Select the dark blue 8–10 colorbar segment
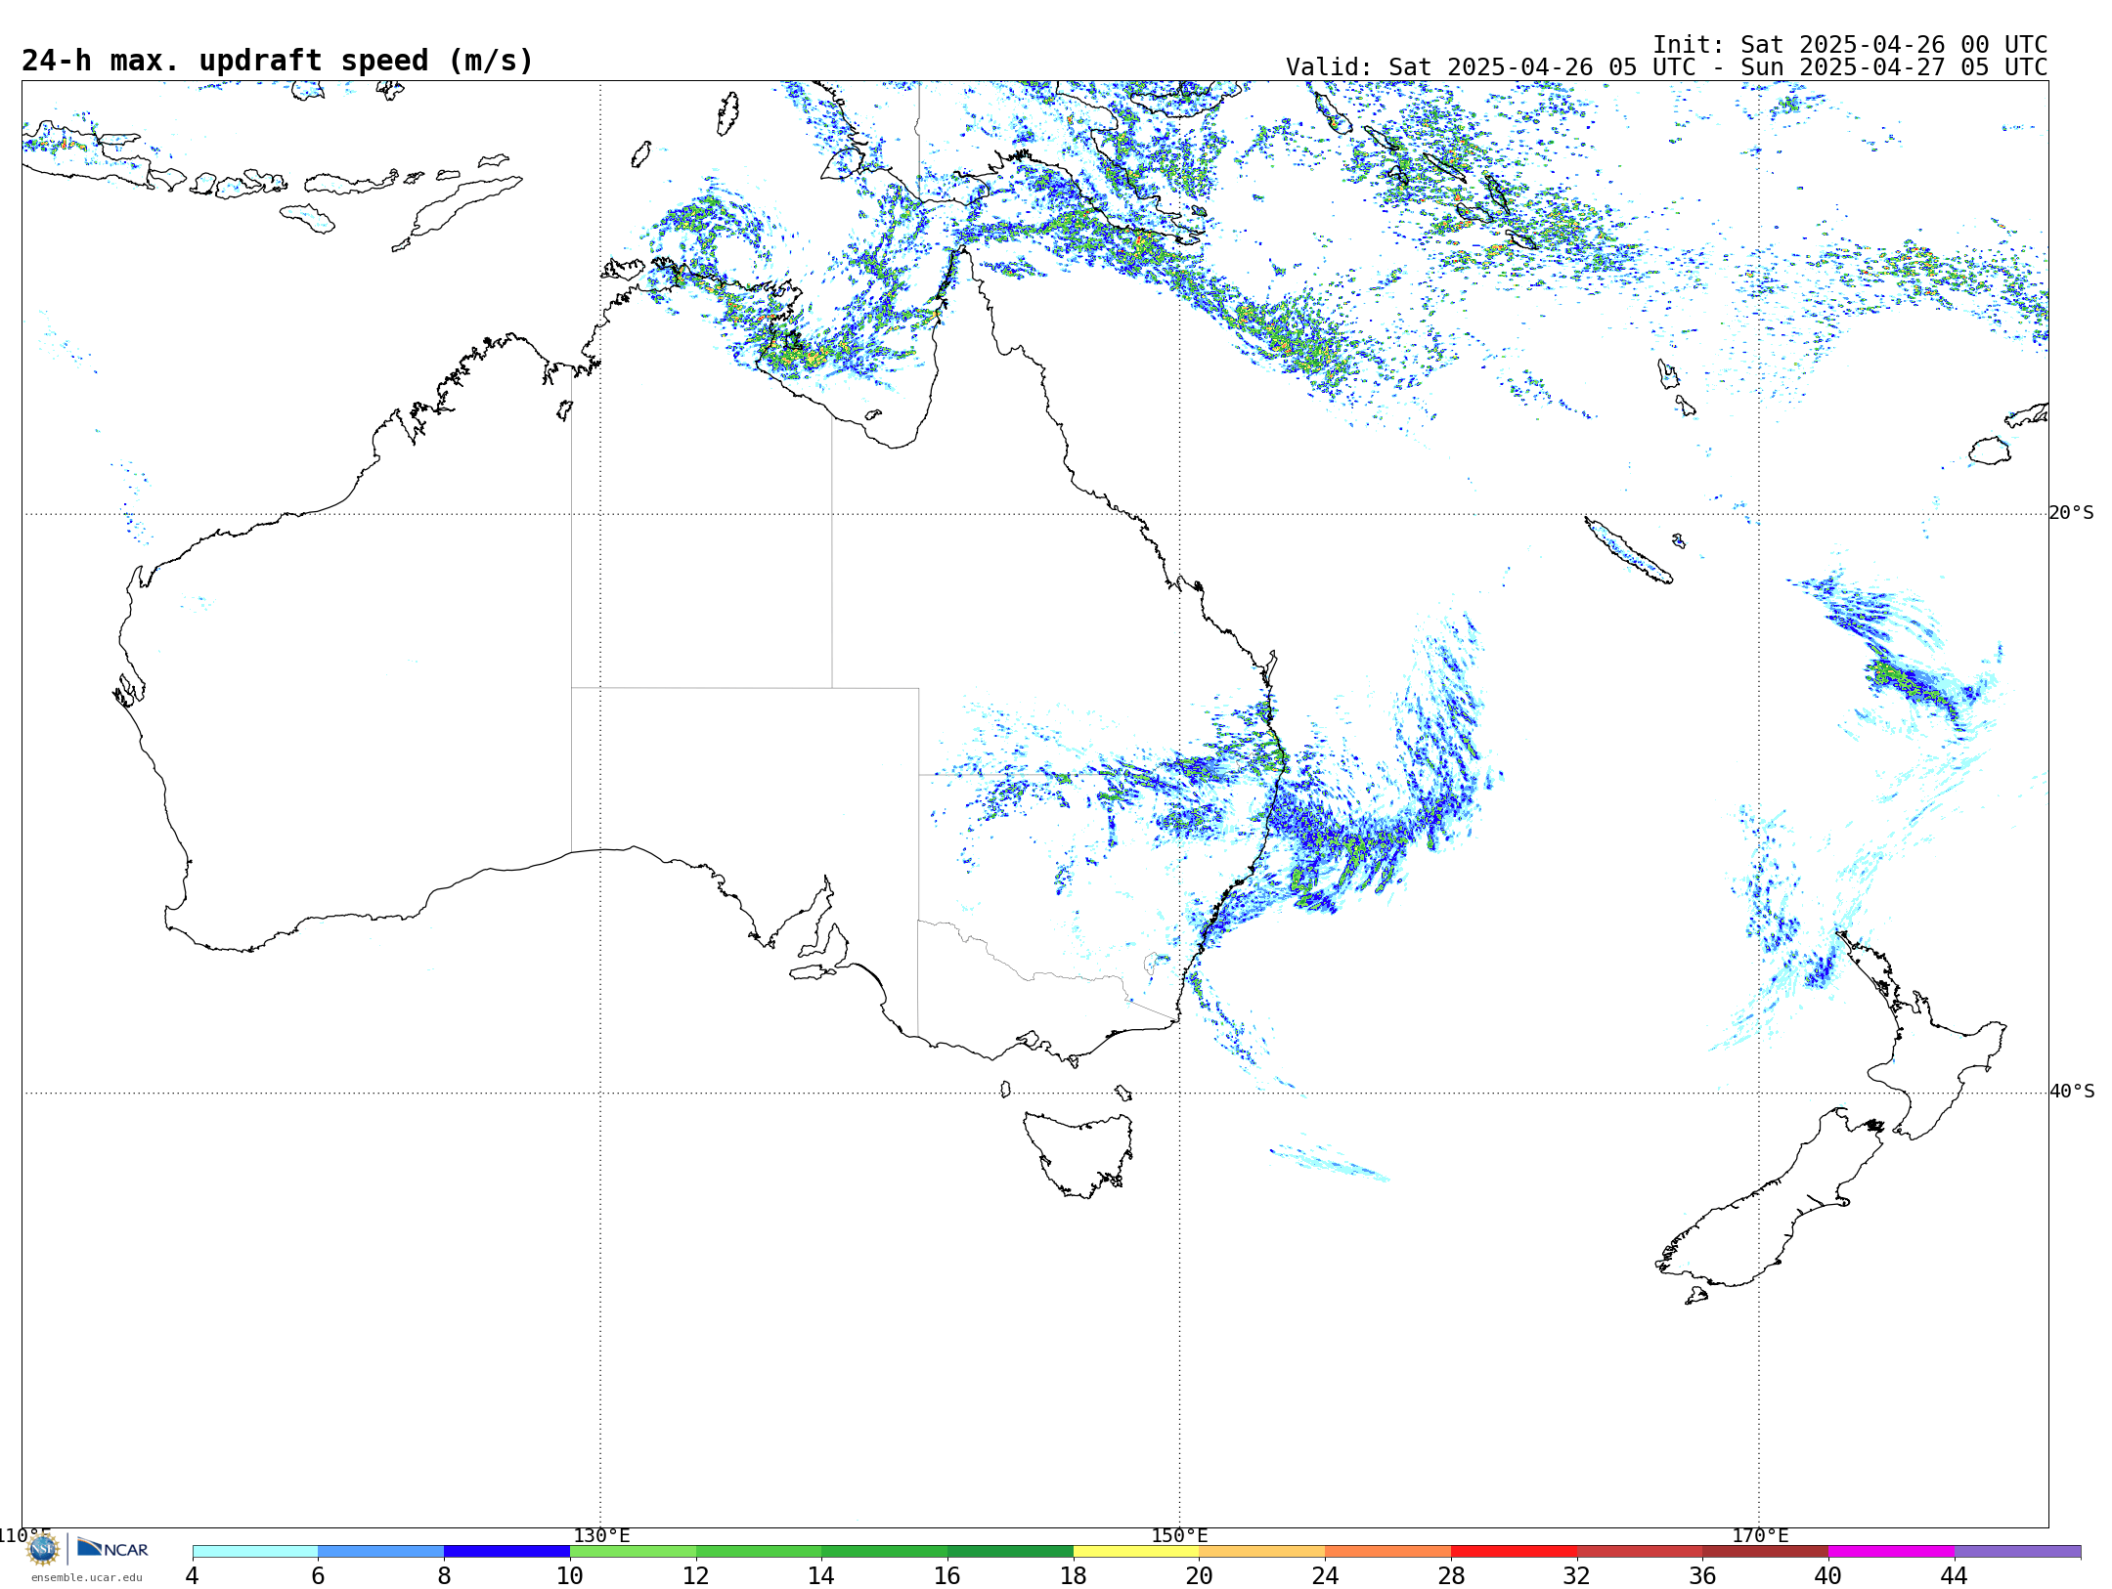 506,1552
